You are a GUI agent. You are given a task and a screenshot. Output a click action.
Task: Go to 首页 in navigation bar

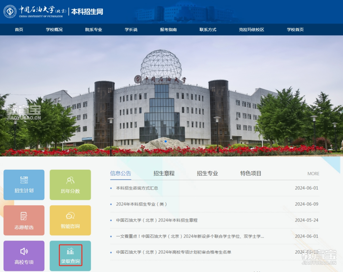[19, 30]
